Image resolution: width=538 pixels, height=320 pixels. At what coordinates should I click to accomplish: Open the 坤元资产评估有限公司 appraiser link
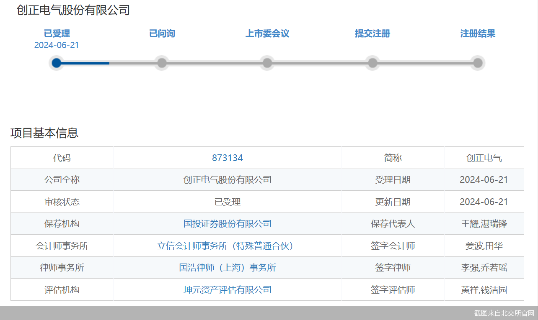228,289
